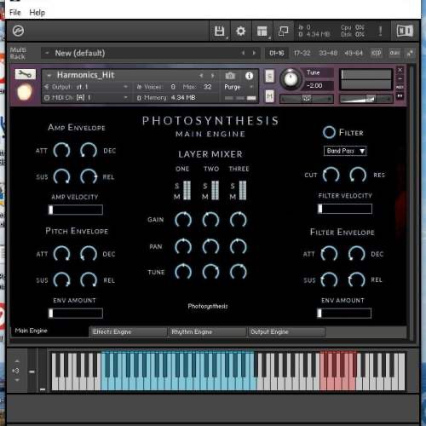Screen dimensions: 426x426
Task: Shift keyboard octave up arrow
Action: click(17, 361)
